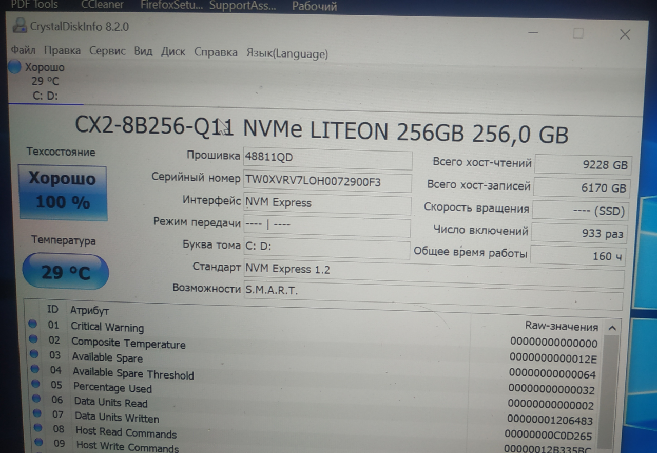The image size is (657, 453).
Task: Click the SupportAss... desktop shortcut label
Action: [x=242, y=6]
